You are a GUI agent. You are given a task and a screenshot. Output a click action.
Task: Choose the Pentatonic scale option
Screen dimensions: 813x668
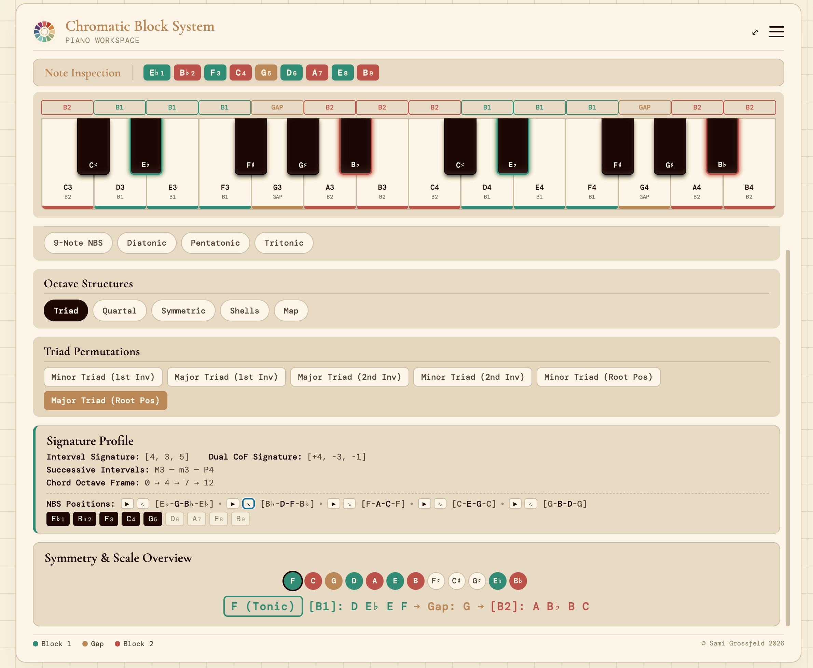[x=216, y=243]
